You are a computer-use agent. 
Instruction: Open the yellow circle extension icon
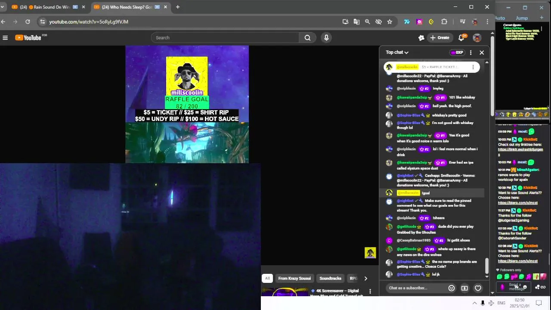[431, 22]
